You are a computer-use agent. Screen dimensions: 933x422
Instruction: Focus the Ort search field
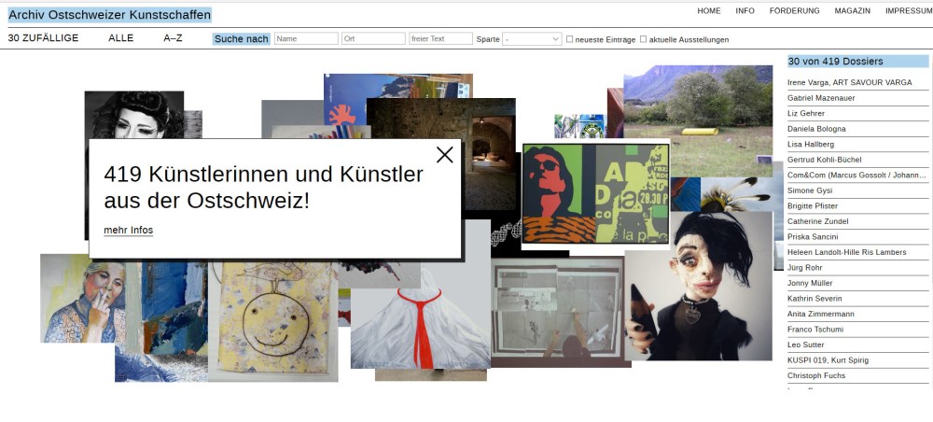click(373, 38)
